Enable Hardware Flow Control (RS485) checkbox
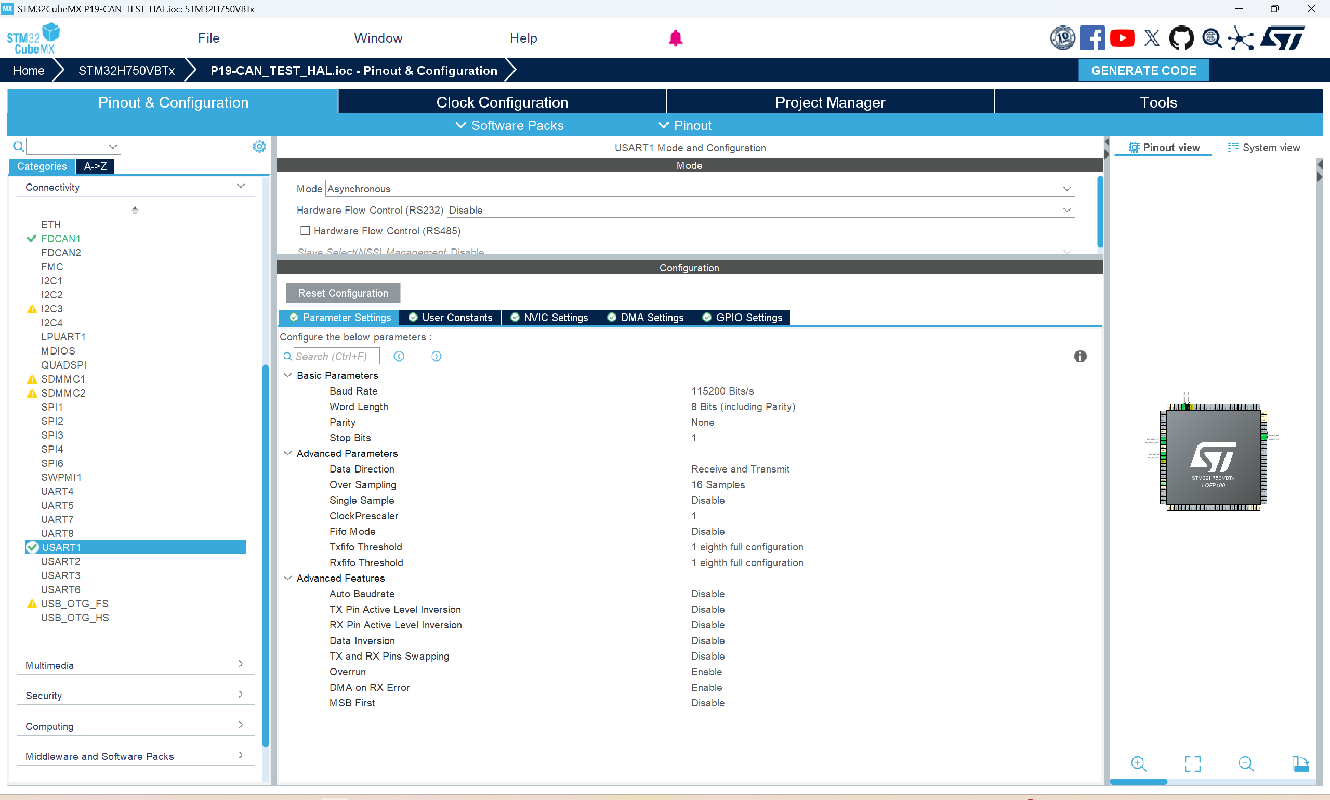 click(x=306, y=231)
